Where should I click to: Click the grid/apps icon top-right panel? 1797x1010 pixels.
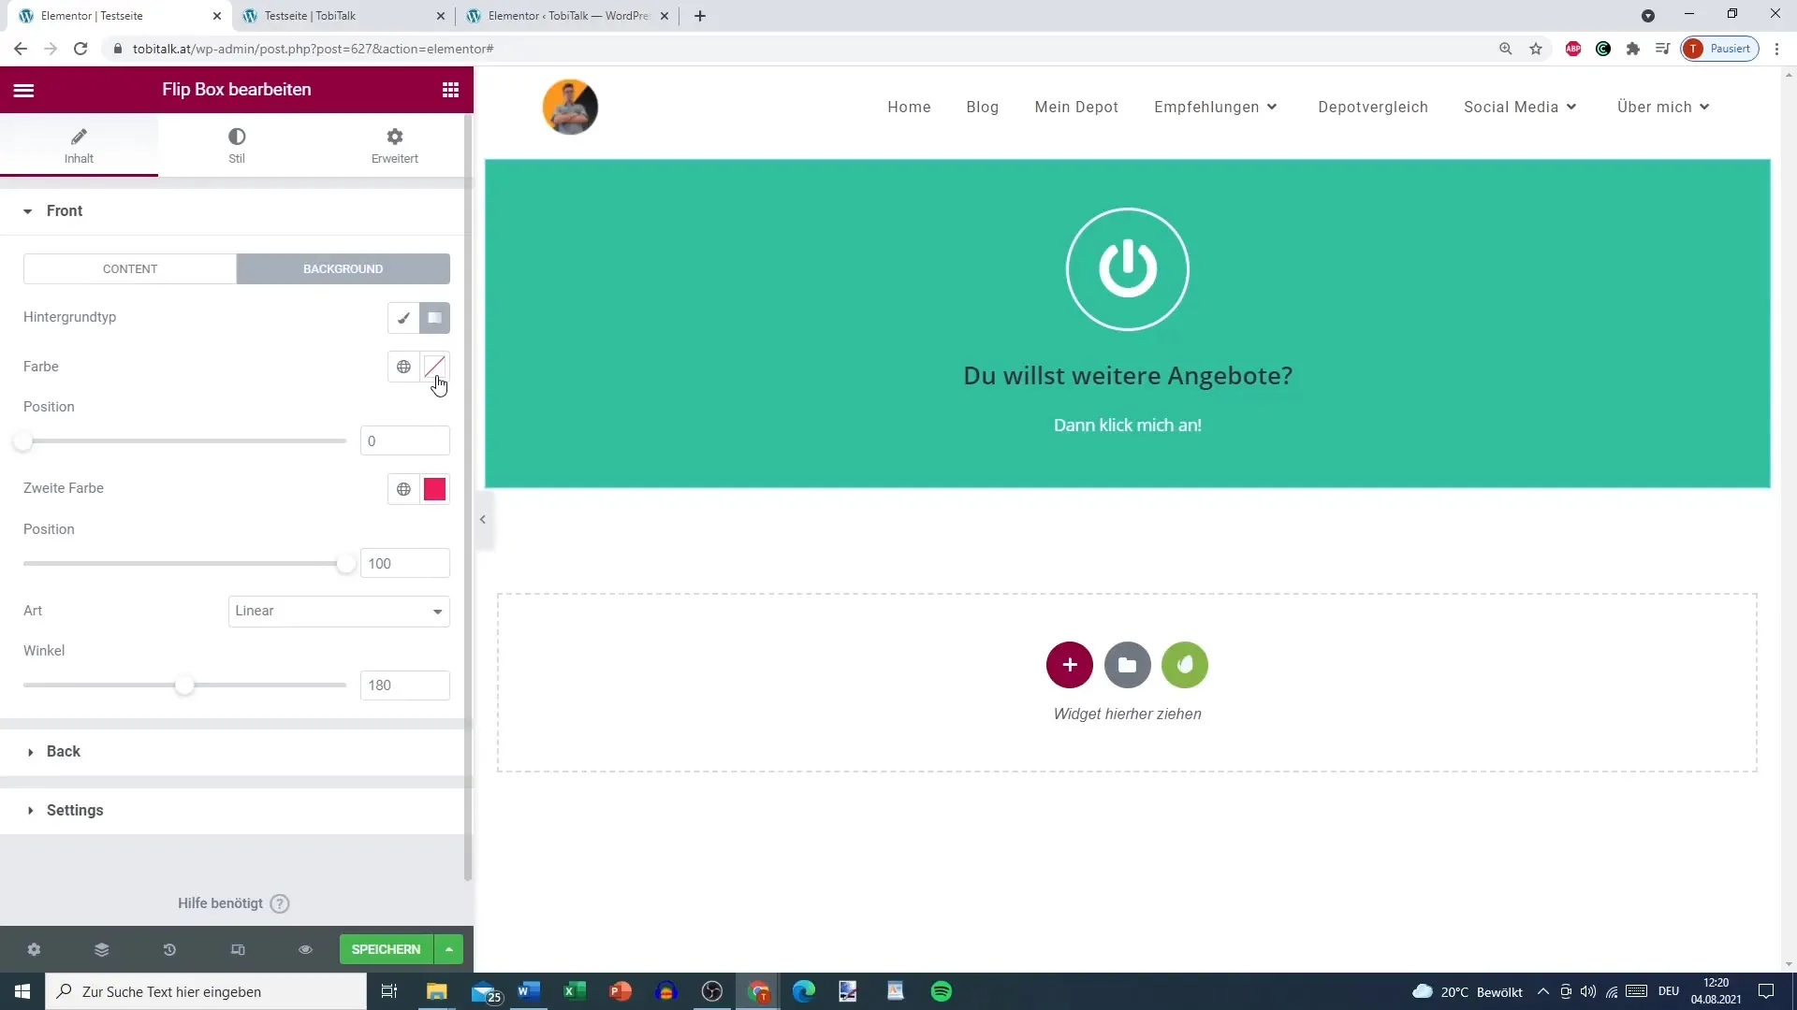pyautogui.click(x=452, y=89)
